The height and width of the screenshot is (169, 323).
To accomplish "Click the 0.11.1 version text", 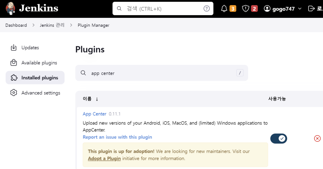I will (x=115, y=114).
